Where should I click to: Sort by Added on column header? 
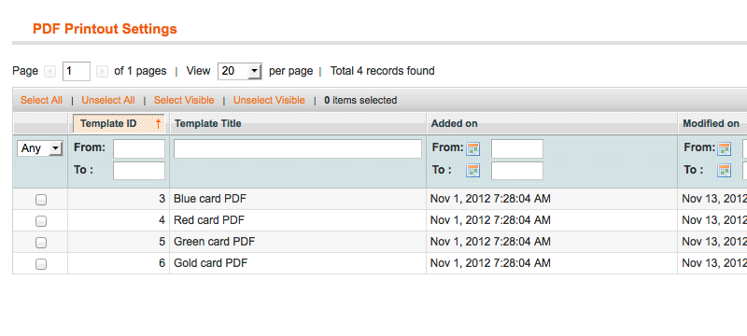(x=455, y=124)
